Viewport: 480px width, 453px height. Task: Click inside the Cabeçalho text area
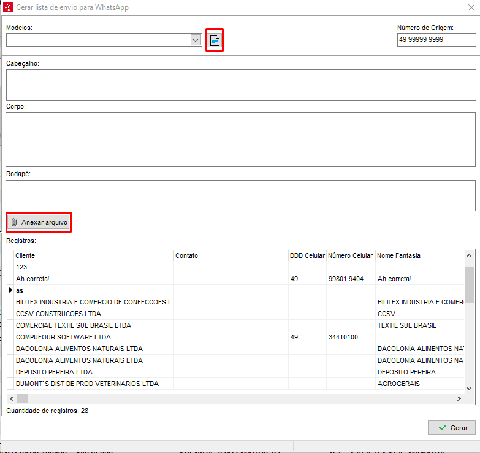tap(240, 85)
